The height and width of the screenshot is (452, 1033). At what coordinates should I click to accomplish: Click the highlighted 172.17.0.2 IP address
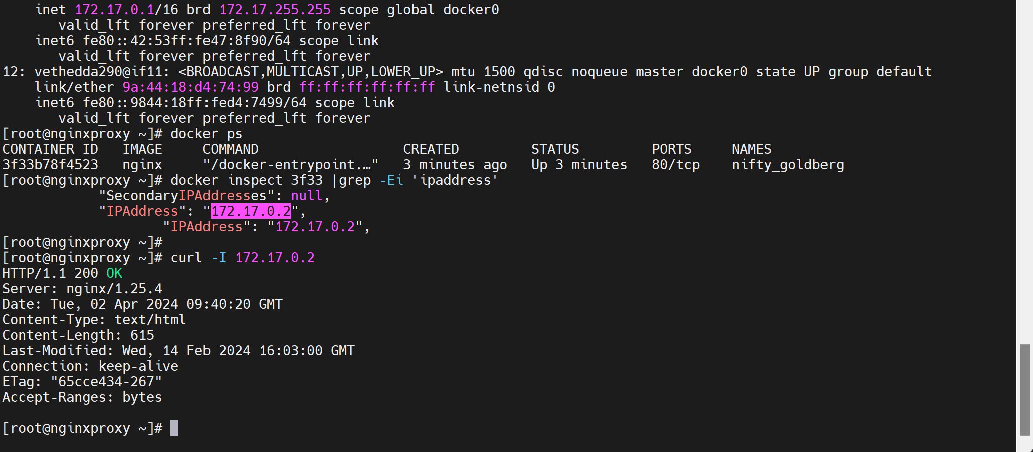250,211
